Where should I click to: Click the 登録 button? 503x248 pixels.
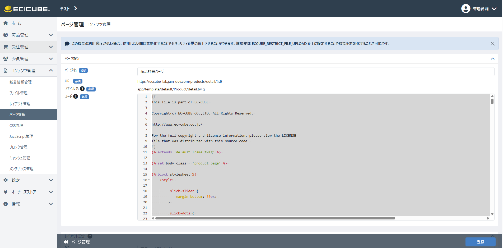480,242
